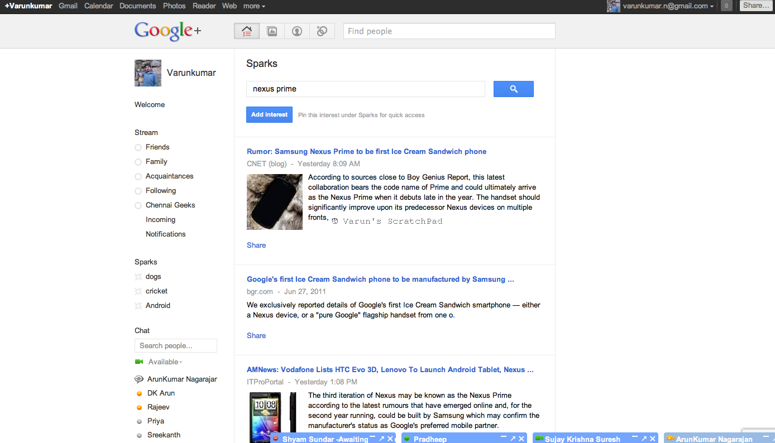Share the bgr.com article
Screen dimensions: 775x443
[256, 335]
